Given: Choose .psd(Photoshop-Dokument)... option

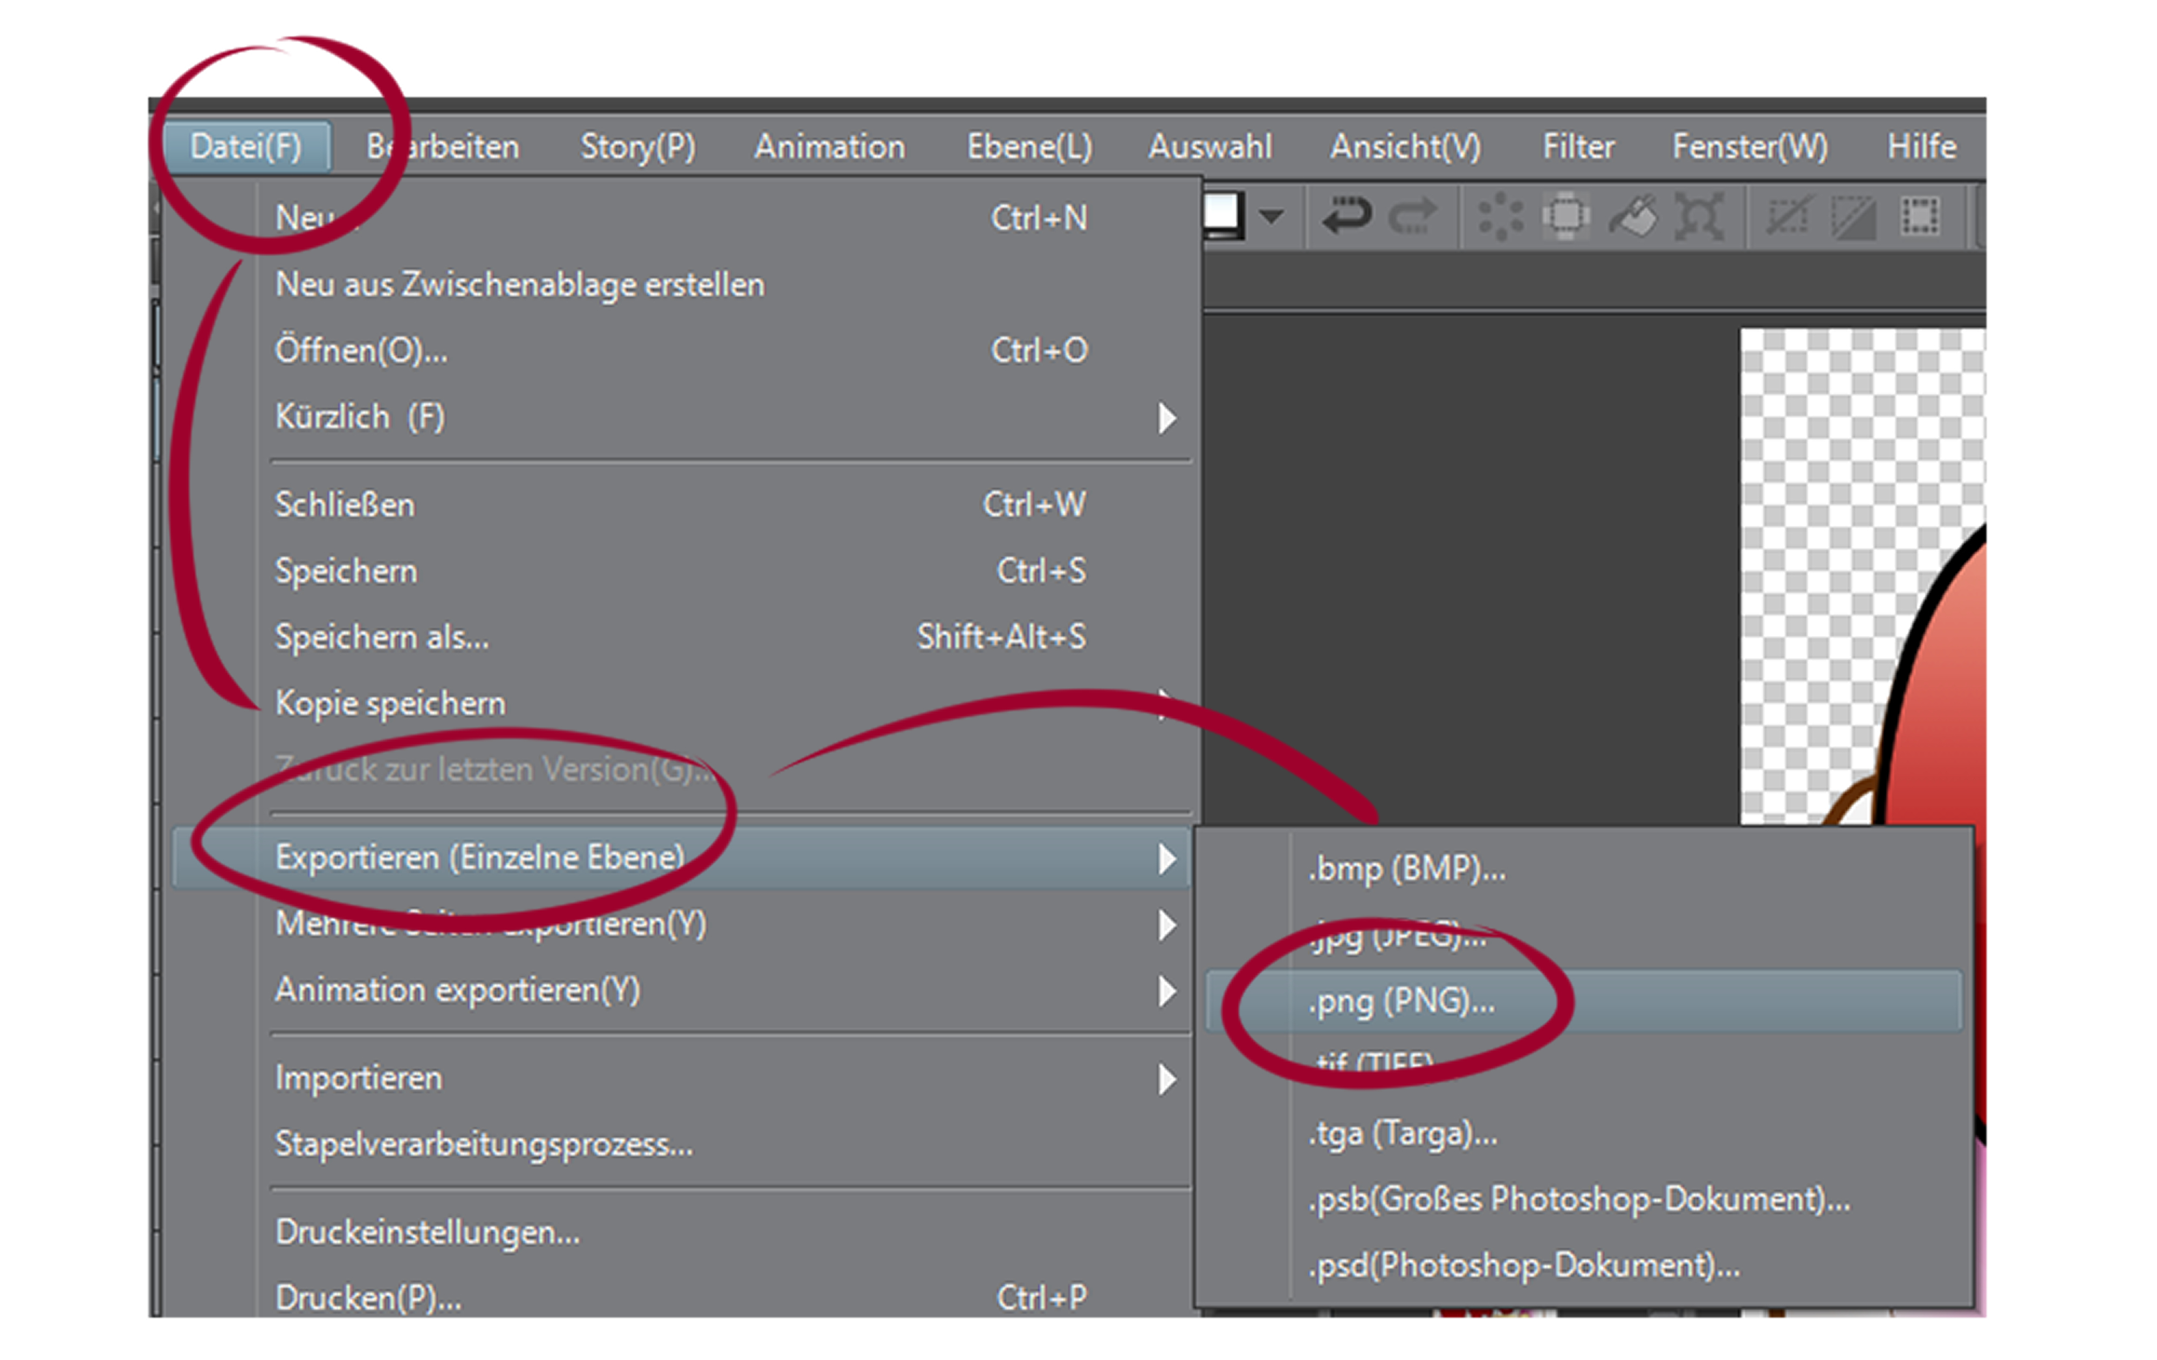Looking at the screenshot, I should [x=1523, y=1265].
